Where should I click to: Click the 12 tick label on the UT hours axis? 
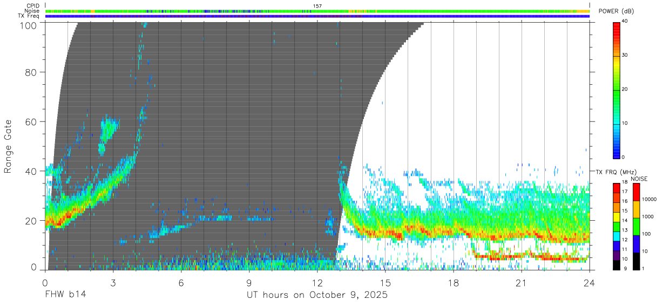(x=317, y=283)
